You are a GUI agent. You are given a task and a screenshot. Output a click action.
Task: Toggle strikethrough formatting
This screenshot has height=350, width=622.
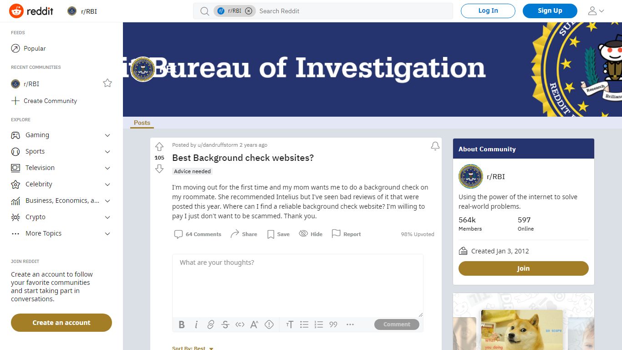coord(225,324)
